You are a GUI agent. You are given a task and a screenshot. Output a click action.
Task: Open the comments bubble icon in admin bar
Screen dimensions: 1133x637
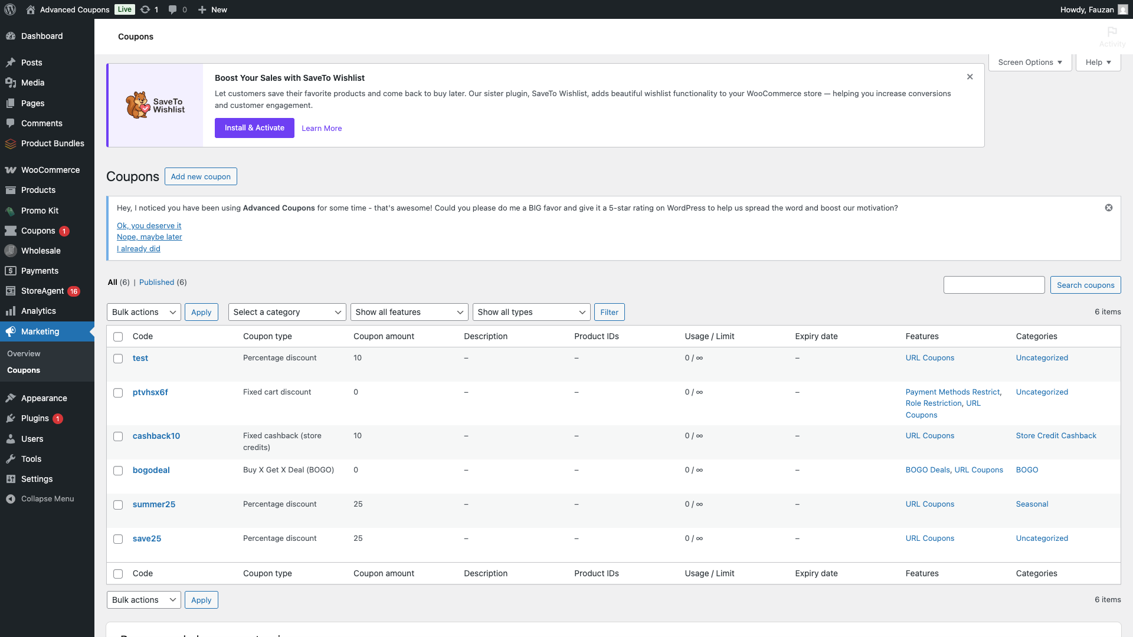click(x=172, y=9)
